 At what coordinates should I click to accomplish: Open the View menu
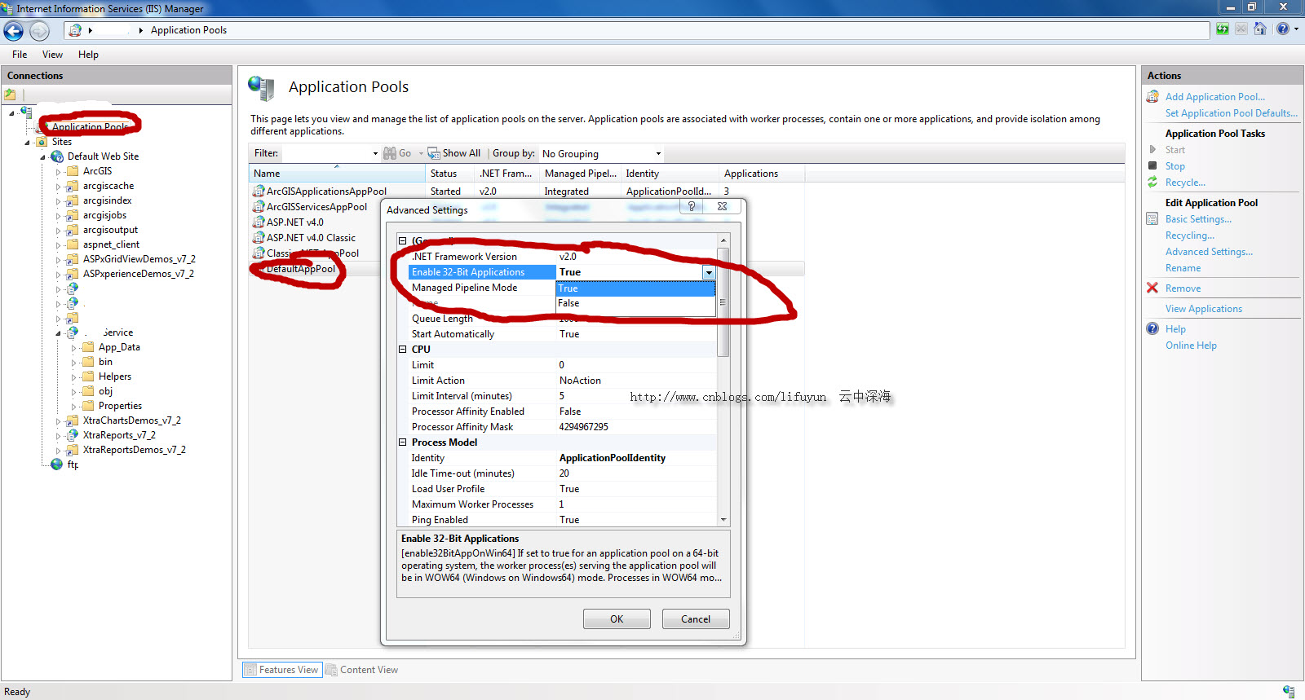point(52,55)
